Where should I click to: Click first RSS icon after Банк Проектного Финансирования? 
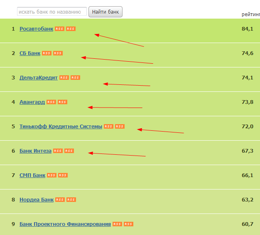coord(117,224)
